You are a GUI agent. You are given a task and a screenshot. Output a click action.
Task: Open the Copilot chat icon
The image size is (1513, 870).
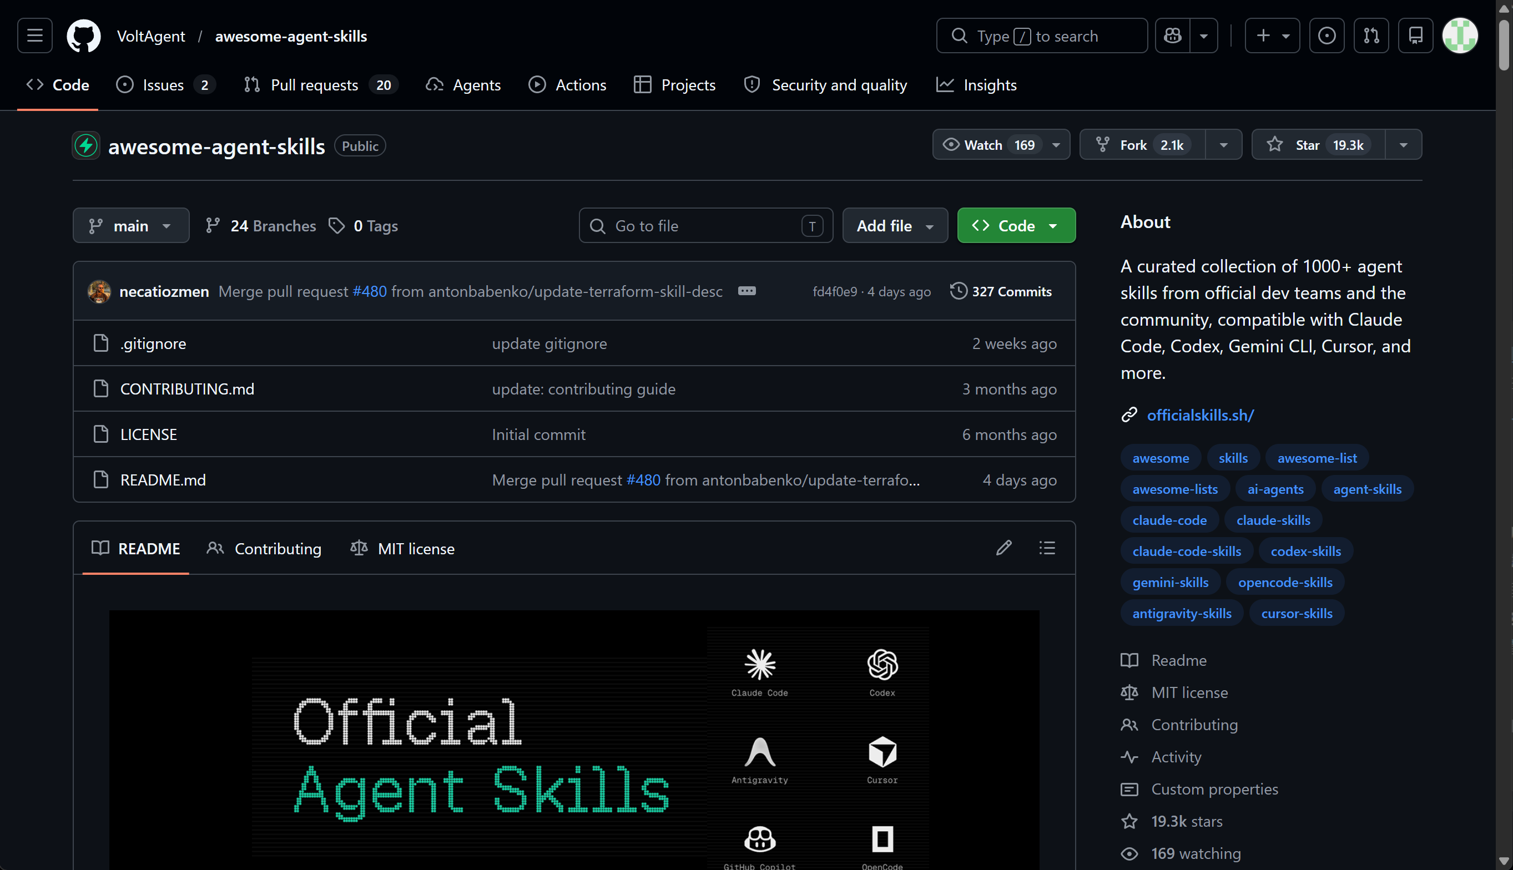click(x=1172, y=36)
